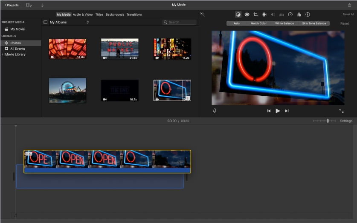Open the media import icon beside Projects
357x223 pixels.
point(29,5)
